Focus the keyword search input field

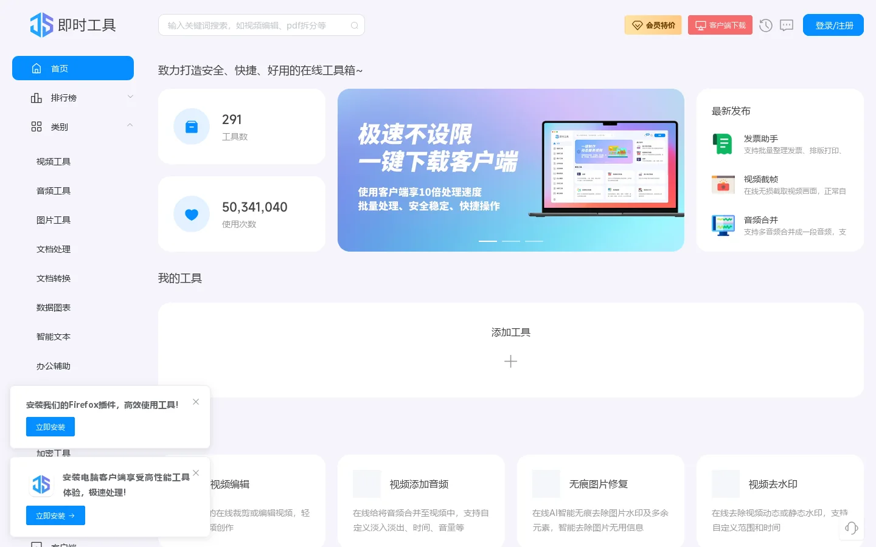click(262, 25)
